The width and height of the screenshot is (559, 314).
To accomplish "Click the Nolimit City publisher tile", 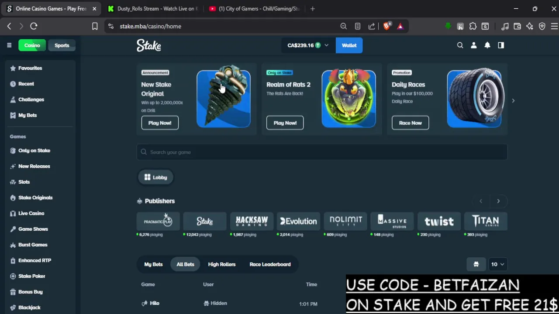I will (345, 221).
